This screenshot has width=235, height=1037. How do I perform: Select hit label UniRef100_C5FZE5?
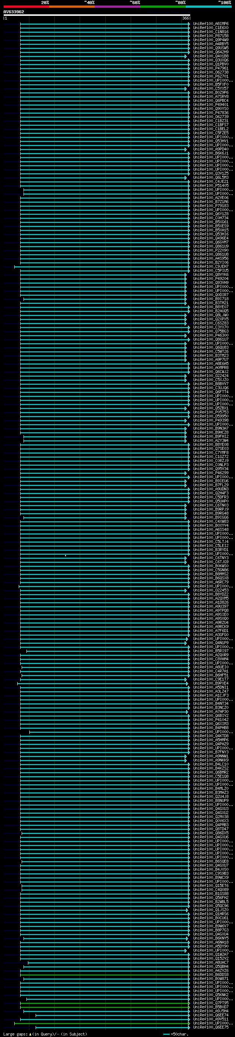[x=211, y=133]
